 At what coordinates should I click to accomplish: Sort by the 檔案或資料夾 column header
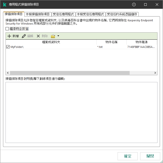51,42
